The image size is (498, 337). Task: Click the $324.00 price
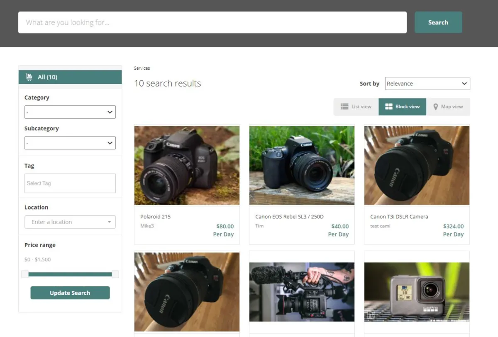[x=453, y=227]
